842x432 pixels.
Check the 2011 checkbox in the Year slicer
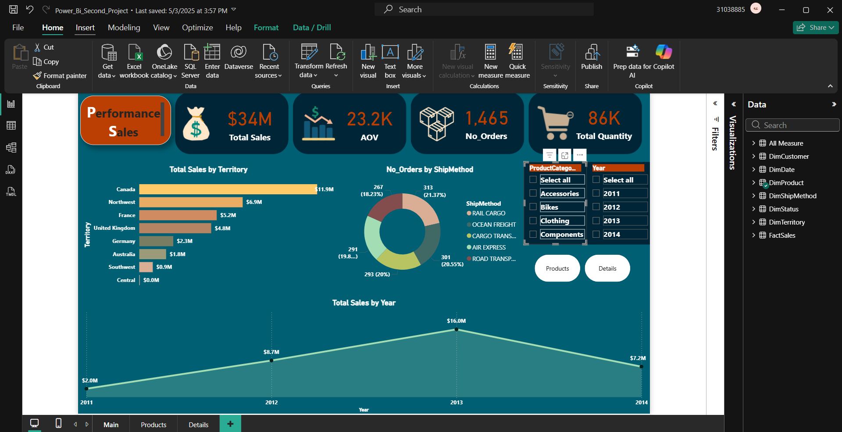tap(597, 193)
